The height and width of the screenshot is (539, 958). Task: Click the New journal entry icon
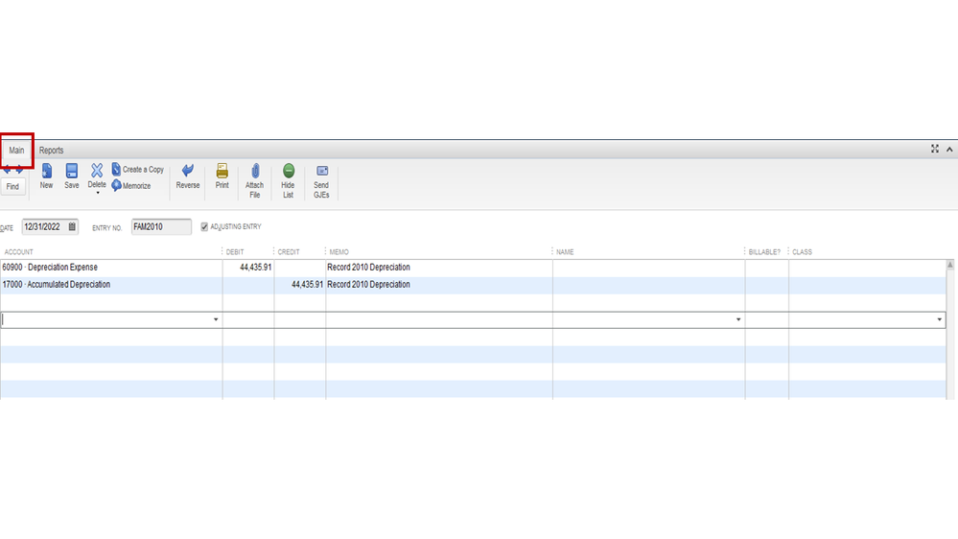pyautogui.click(x=46, y=171)
